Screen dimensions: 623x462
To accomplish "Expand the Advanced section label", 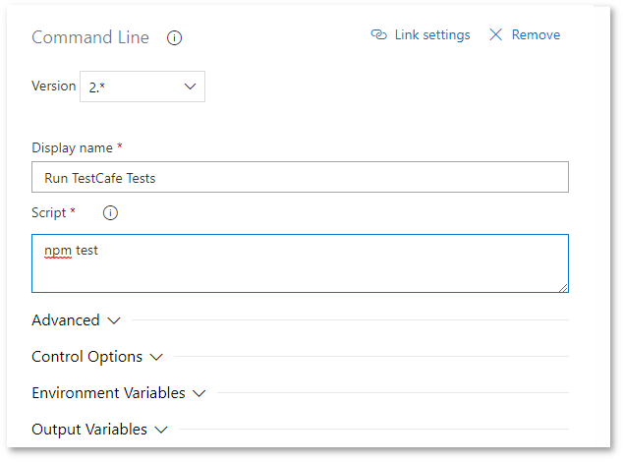I will tap(66, 320).
